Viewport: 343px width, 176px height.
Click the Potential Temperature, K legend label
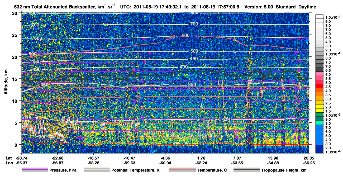coord(135,170)
